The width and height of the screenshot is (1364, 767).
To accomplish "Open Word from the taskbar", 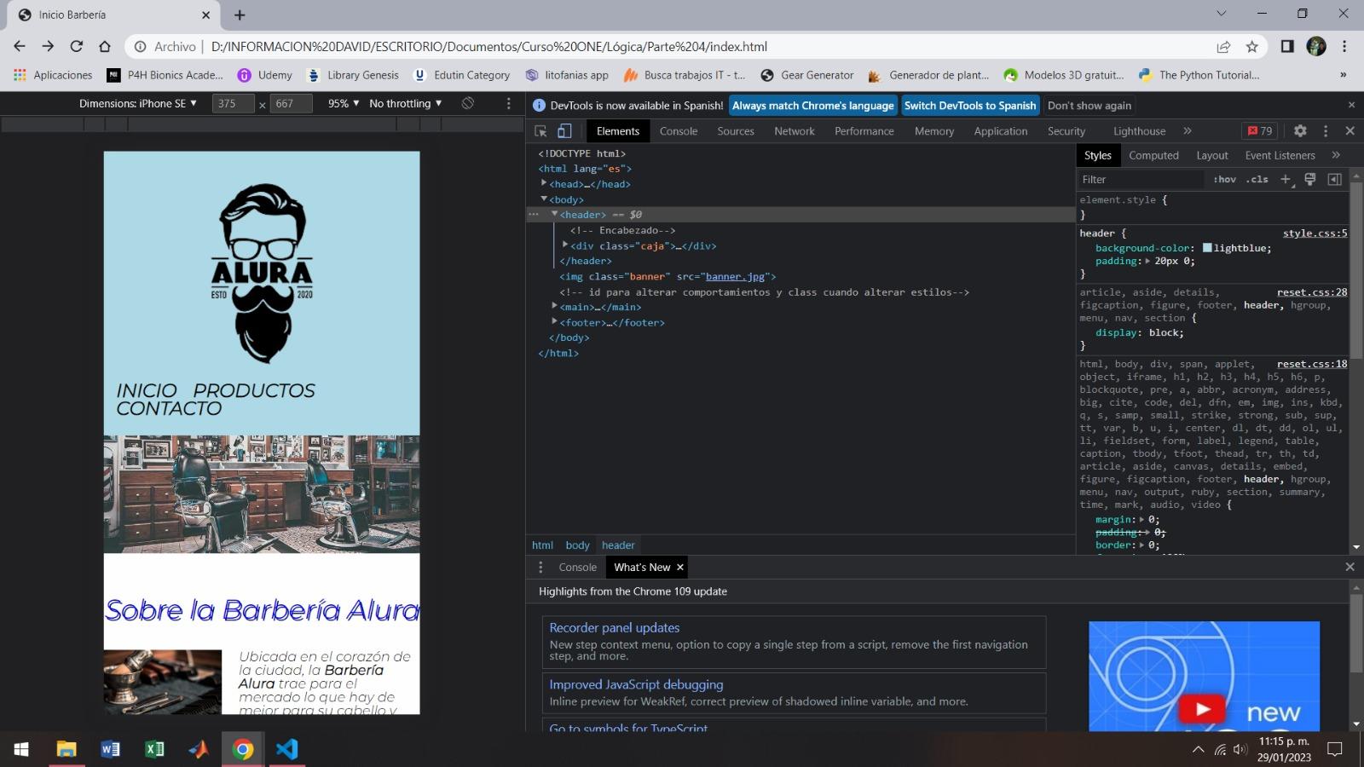I will 110,749.
